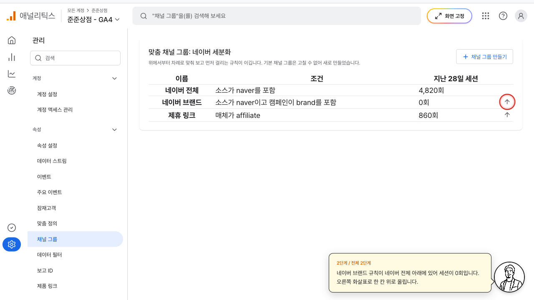
Task: Move 제휴 링크 rule up one position
Action: 507,115
